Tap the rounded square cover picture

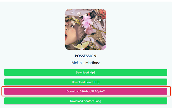click(x=85, y=30)
